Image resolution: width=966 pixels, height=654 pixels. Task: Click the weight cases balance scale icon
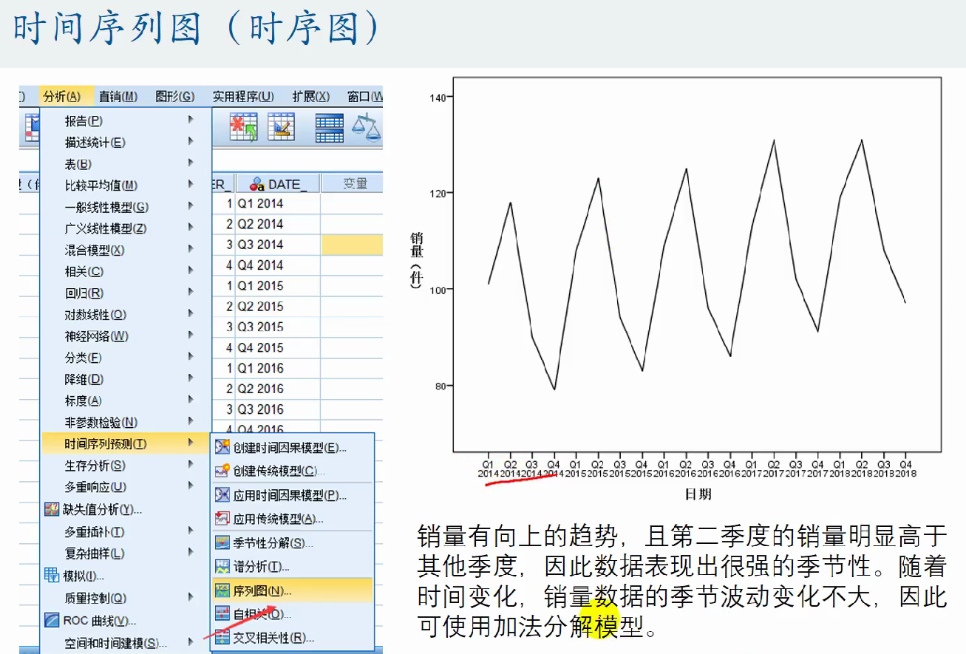pos(367,127)
